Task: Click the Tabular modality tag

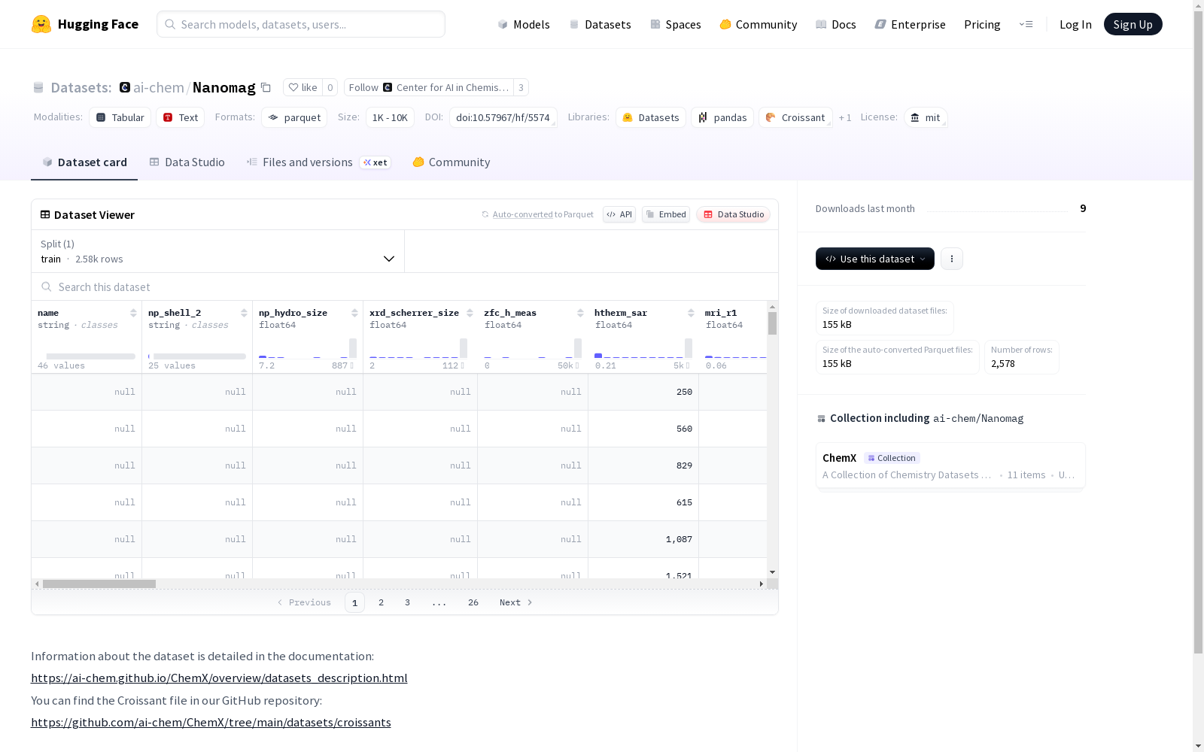Action: pyautogui.click(x=120, y=117)
